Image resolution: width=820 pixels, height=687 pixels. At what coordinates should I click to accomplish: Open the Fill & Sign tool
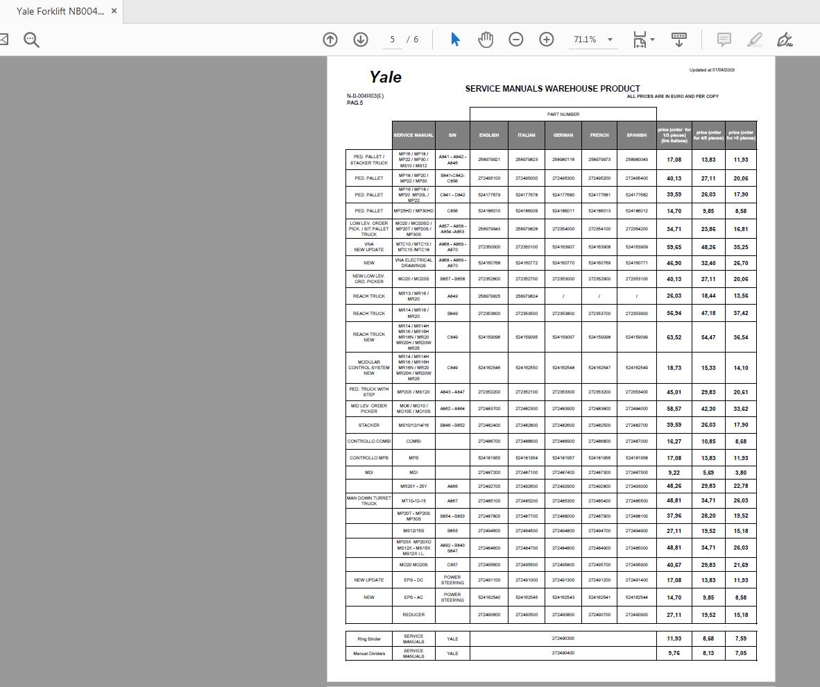pyautogui.click(x=785, y=40)
